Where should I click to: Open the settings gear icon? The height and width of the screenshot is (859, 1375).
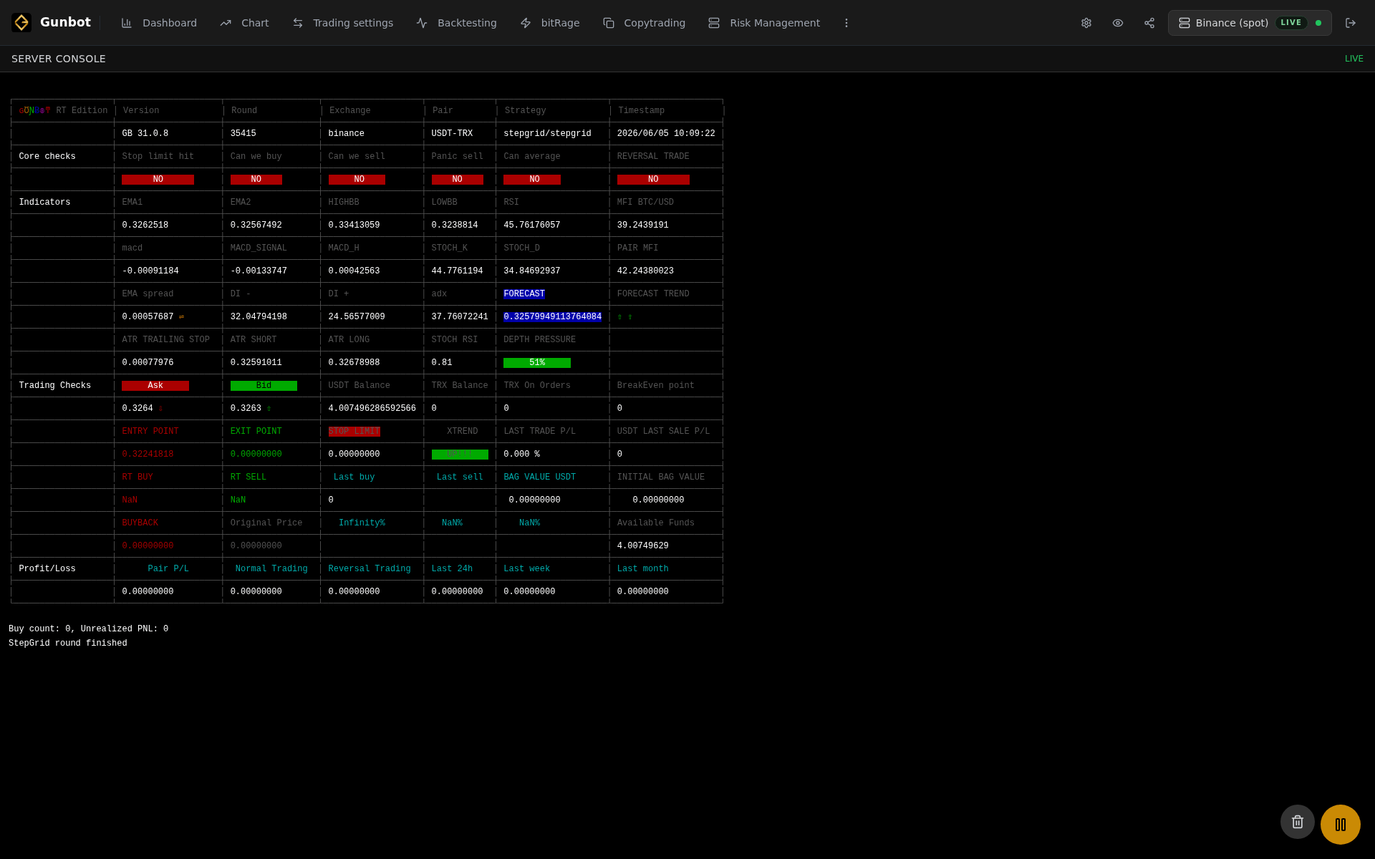click(x=1086, y=23)
